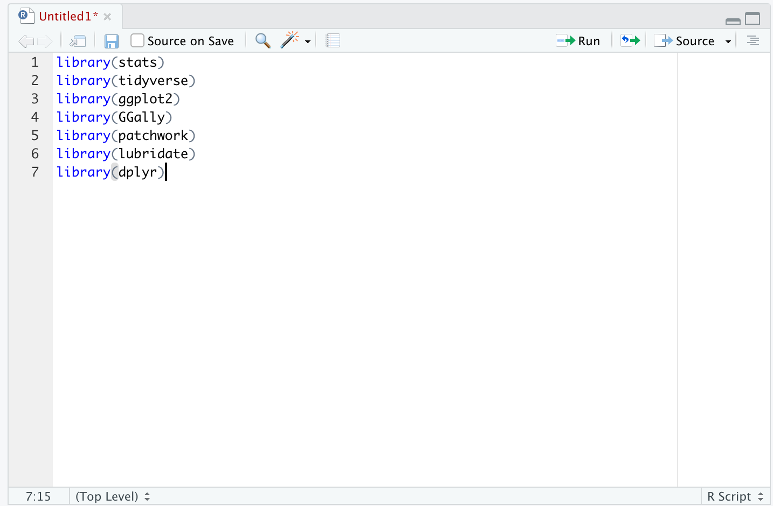Click the line library(patchwork)

(126, 136)
